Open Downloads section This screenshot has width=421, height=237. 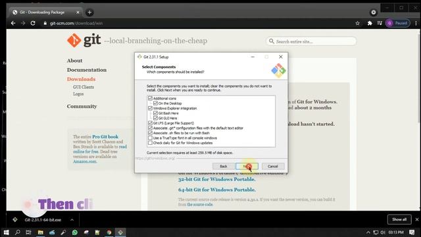pyautogui.click(x=81, y=79)
